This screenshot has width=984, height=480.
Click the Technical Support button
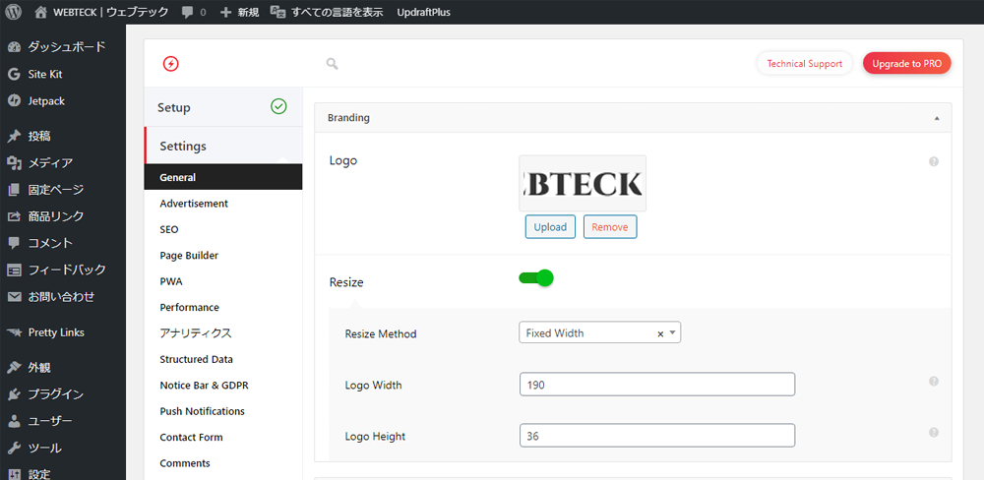805,63
